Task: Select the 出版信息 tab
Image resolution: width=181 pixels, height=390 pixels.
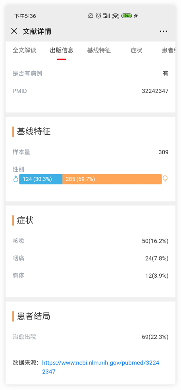Action: 62,50
